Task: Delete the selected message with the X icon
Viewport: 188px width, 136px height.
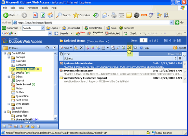Action: pyautogui.click(x=81, y=48)
